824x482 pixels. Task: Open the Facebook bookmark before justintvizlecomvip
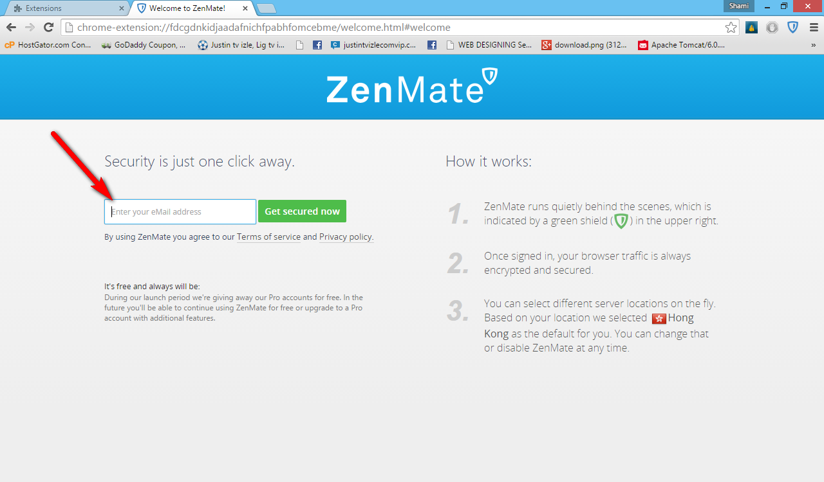pyautogui.click(x=317, y=45)
